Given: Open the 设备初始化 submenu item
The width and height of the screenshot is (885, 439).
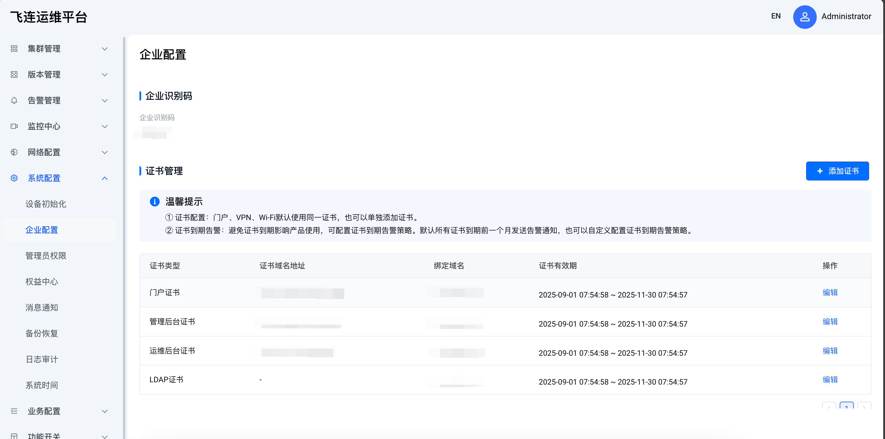Looking at the screenshot, I should [46, 204].
